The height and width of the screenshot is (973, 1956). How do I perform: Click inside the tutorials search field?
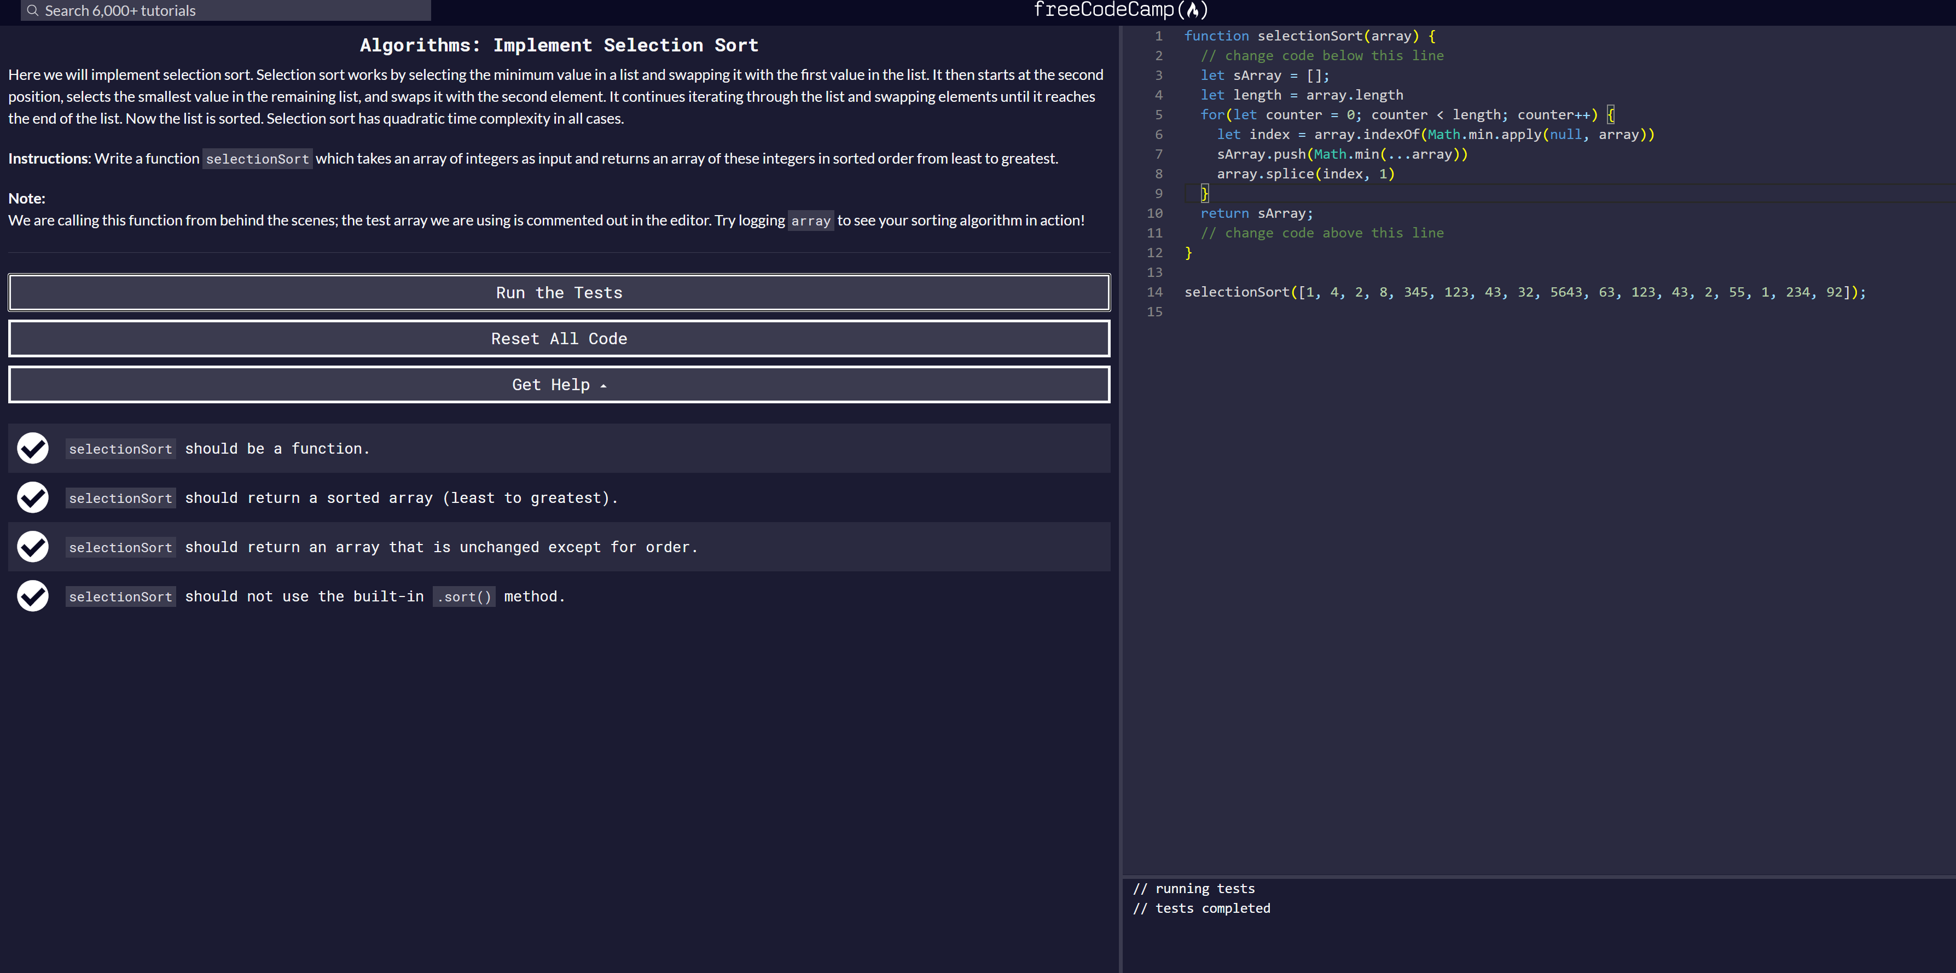coord(228,10)
